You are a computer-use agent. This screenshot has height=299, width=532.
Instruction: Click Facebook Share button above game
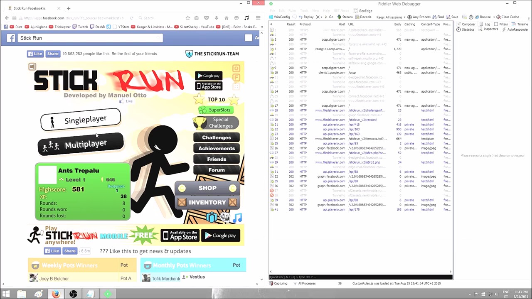click(53, 54)
